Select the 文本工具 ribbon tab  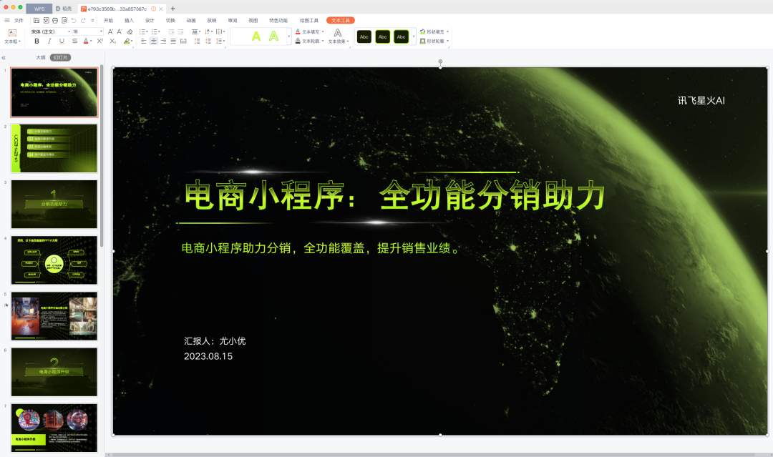341,20
